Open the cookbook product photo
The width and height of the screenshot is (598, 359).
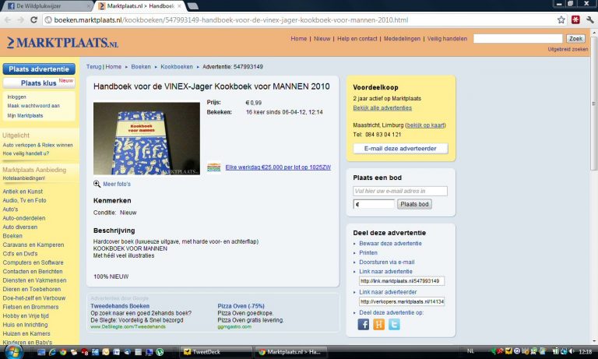pyautogui.click(x=146, y=139)
